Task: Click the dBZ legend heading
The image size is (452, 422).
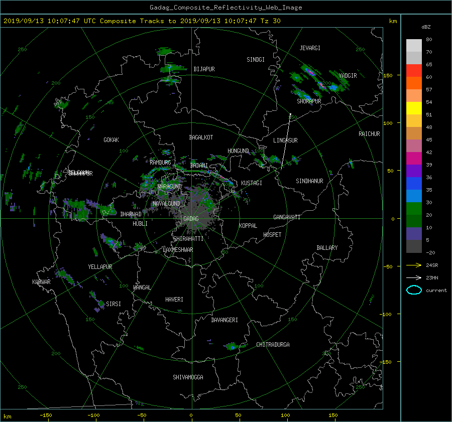Action: (426, 27)
